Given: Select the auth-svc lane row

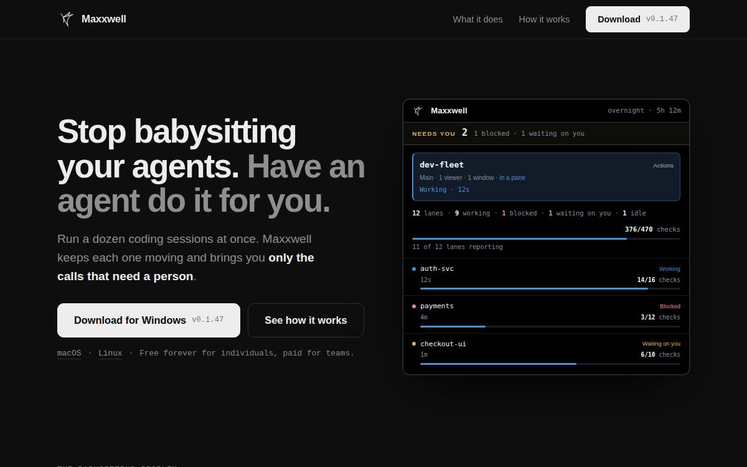Looking at the screenshot, I should 546,277.
